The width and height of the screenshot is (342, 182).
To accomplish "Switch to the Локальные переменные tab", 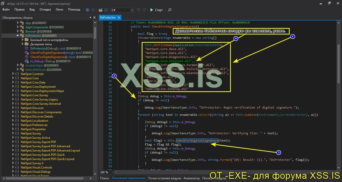I will point(128,178).
